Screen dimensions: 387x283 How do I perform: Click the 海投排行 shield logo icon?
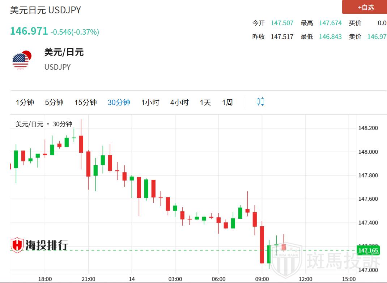click(17, 245)
